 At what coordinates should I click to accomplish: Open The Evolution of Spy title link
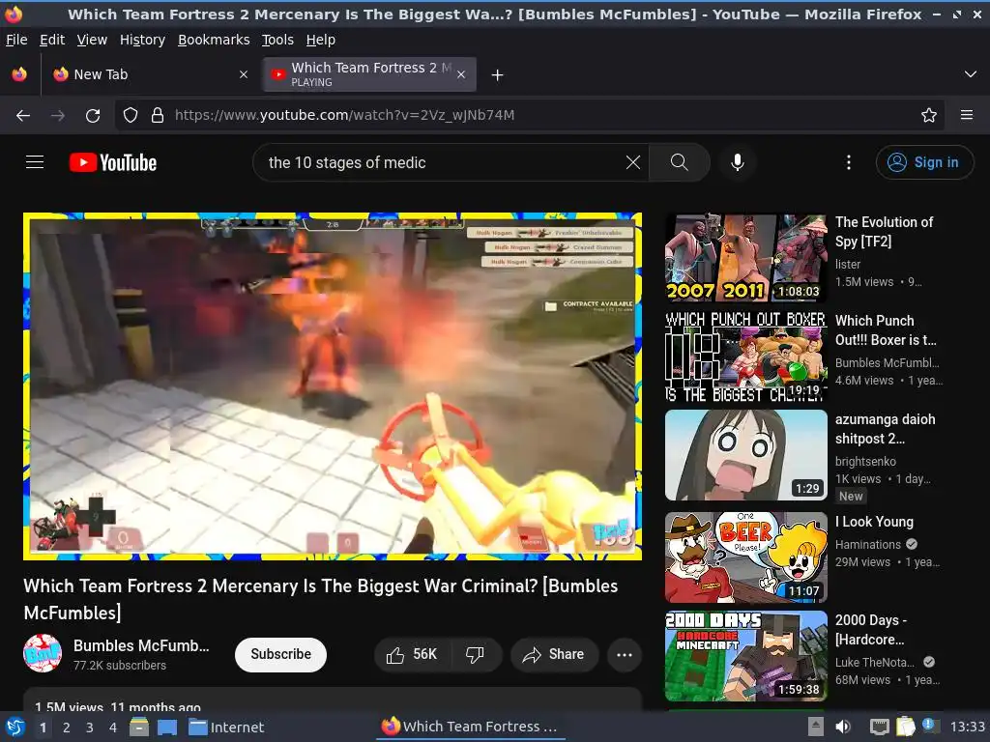tap(884, 232)
